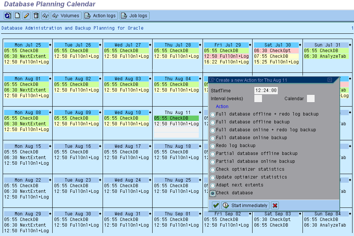Open the Action logs
The width and height of the screenshot is (354, 236).
tap(100, 15)
